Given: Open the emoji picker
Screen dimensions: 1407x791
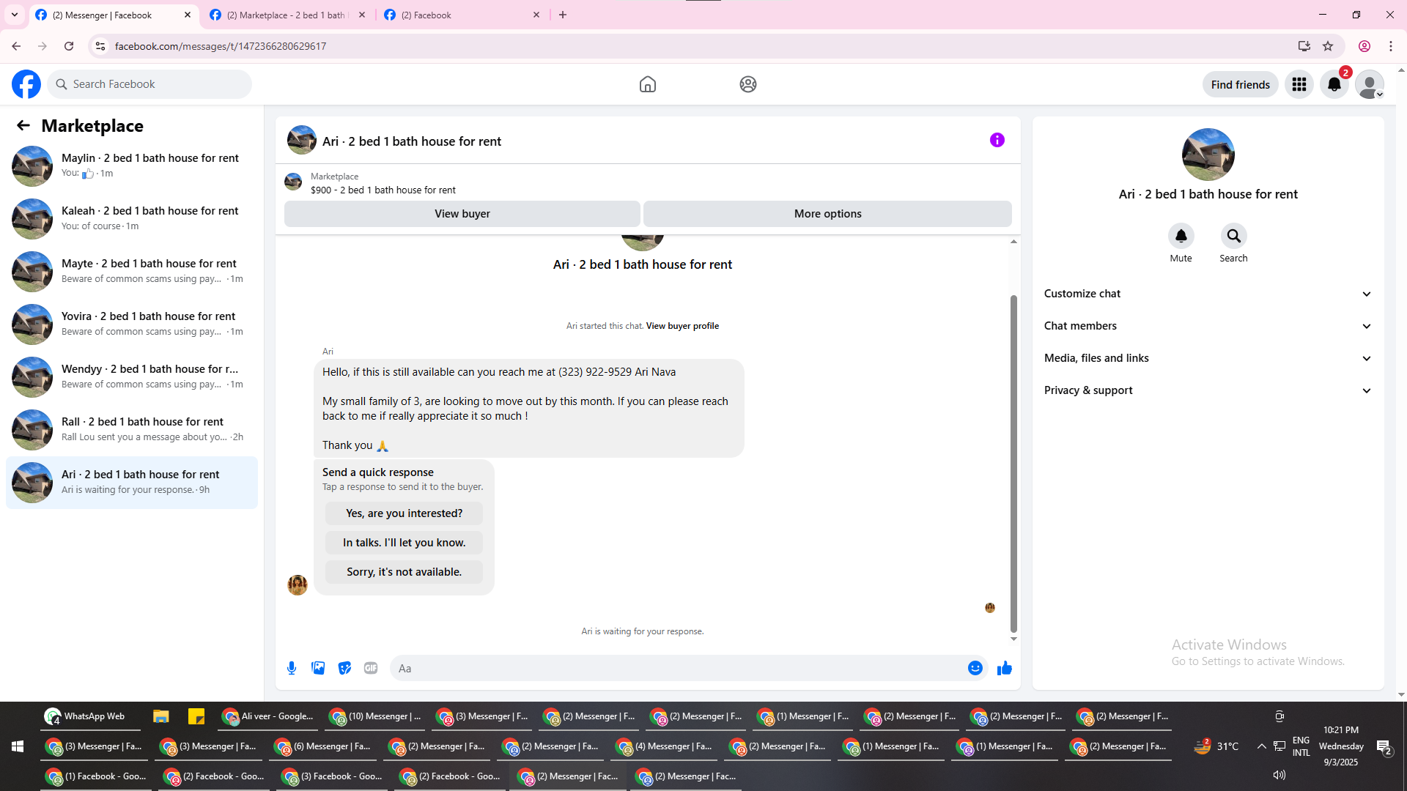Looking at the screenshot, I should tap(975, 668).
